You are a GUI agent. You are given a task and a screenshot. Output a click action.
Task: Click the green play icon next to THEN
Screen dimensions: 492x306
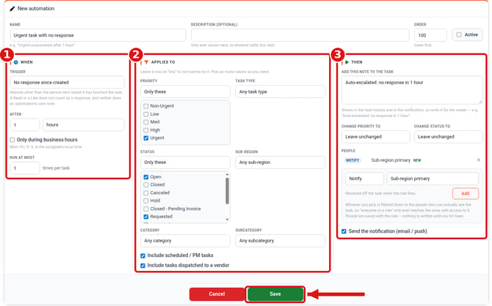click(347, 62)
